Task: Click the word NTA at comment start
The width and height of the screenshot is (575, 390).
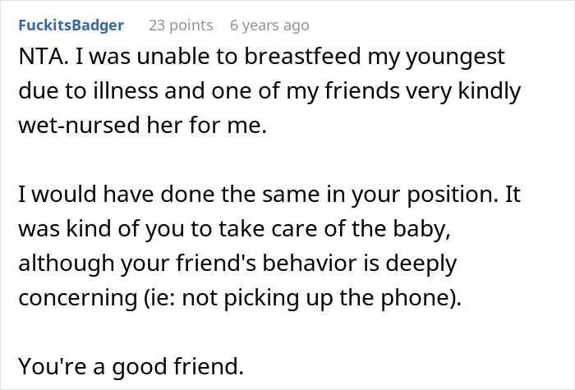Action: (42, 60)
